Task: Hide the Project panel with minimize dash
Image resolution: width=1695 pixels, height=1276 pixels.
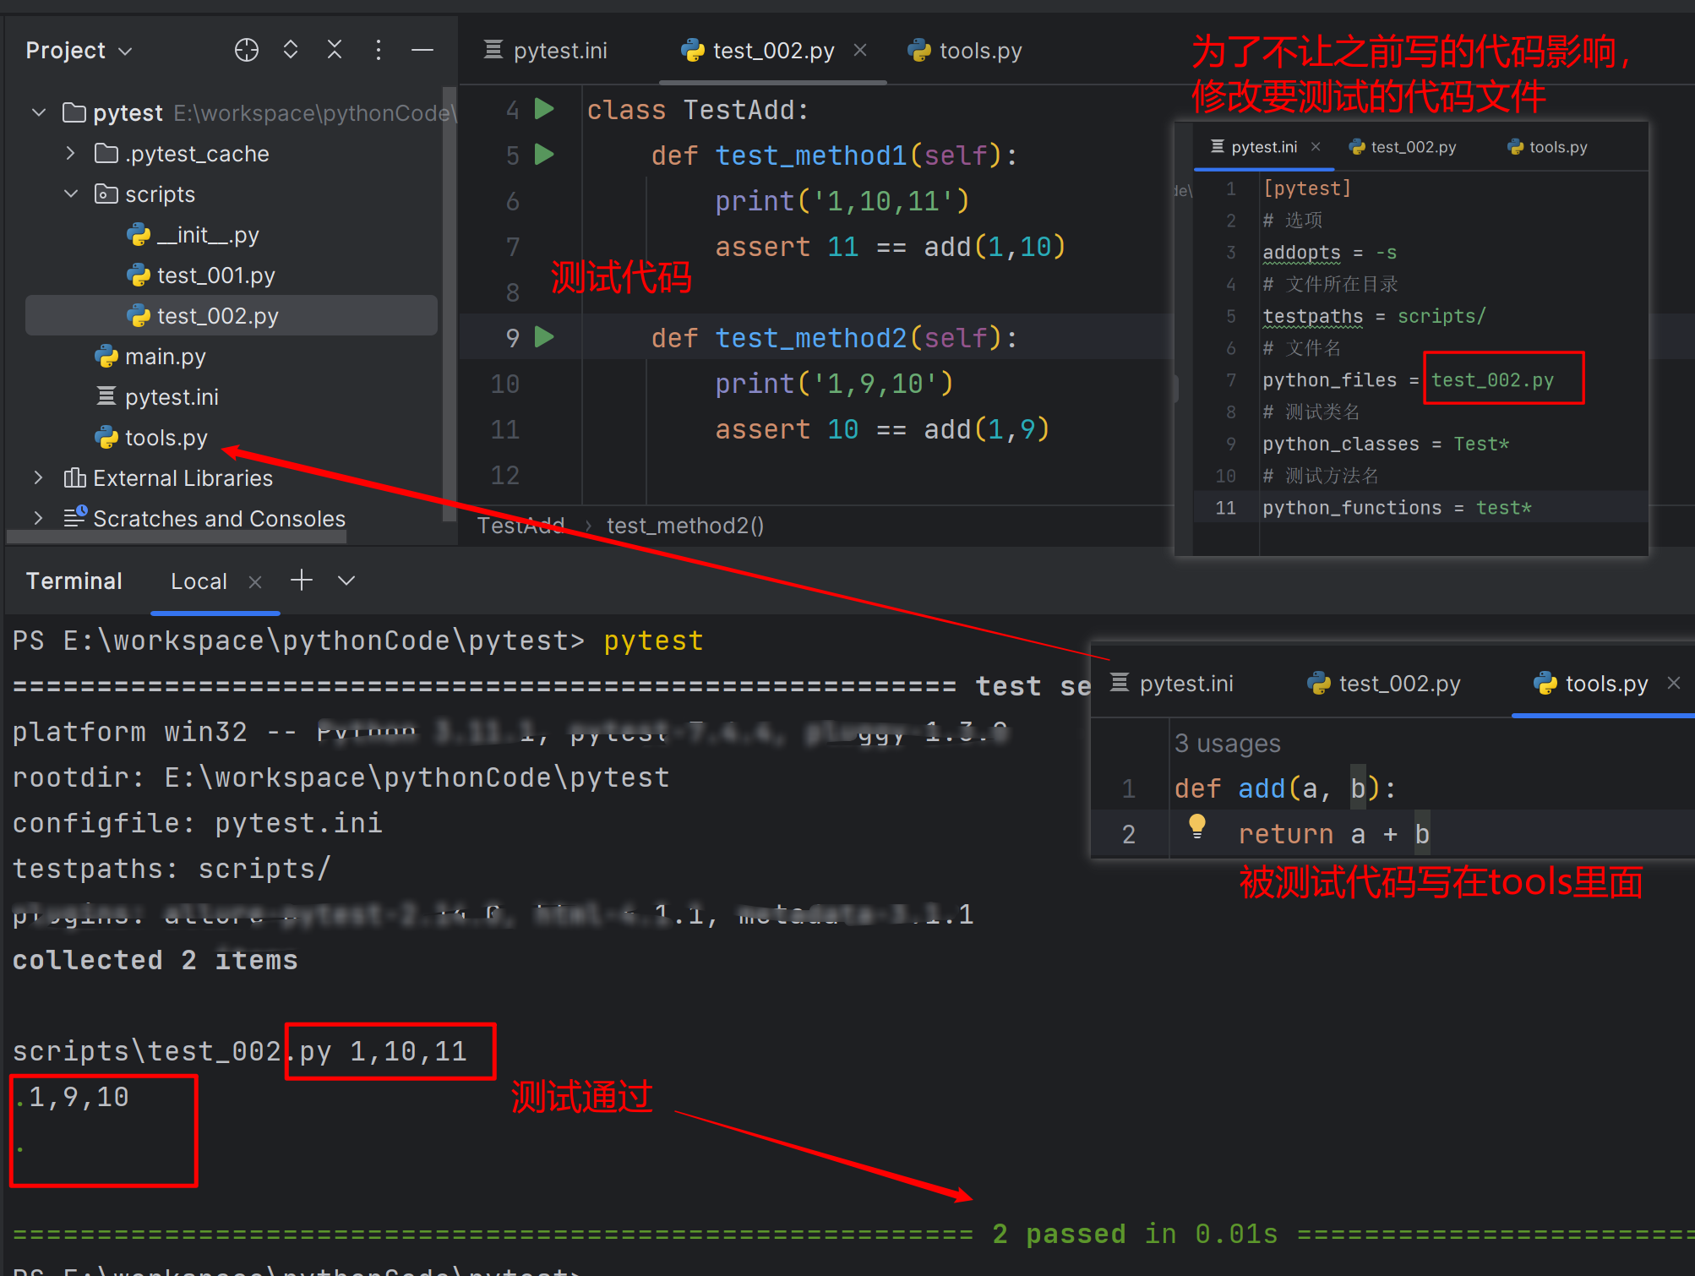Action: coord(422,51)
